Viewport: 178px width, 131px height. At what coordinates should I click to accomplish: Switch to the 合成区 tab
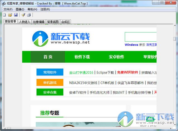(x=65, y=22)
